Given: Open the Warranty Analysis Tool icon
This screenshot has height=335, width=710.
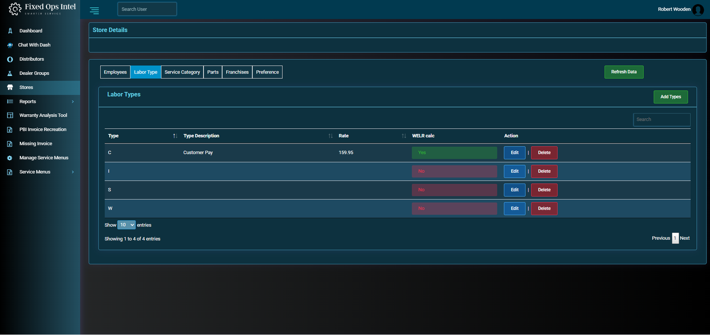Looking at the screenshot, I should (x=10, y=115).
